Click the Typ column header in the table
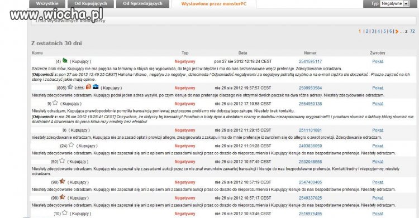 [x=185, y=53]
